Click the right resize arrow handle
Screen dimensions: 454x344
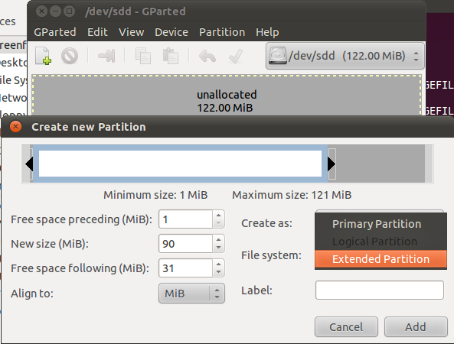pyautogui.click(x=332, y=164)
